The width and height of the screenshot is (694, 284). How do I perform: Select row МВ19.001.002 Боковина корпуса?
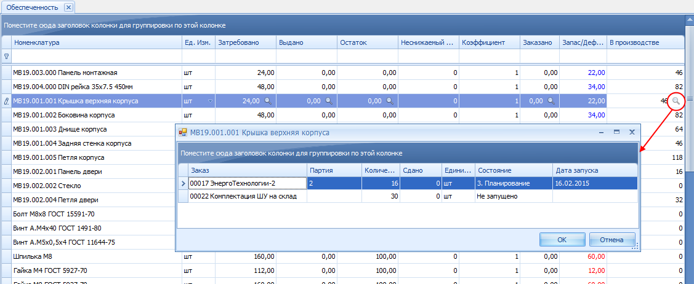344,115
